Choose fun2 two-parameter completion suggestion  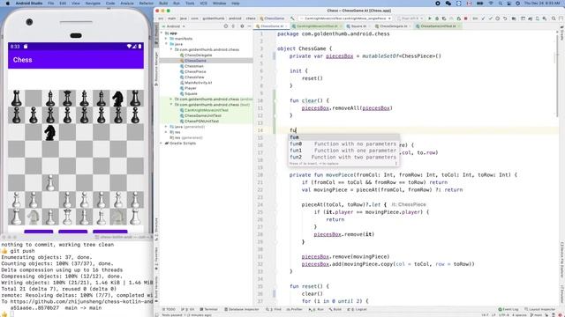pos(343,157)
